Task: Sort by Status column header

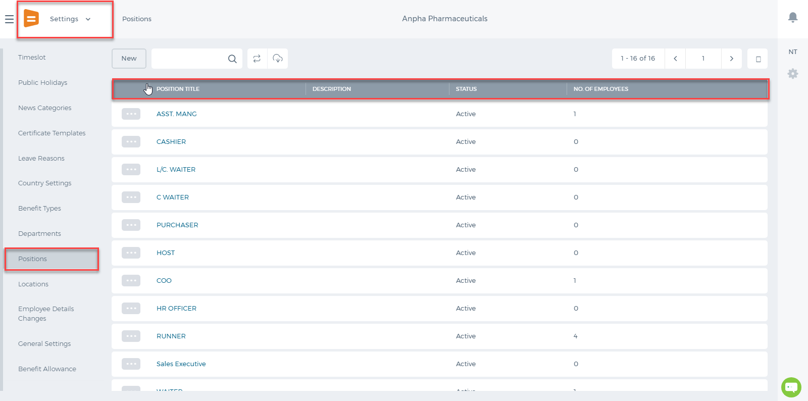Action: point(466,89)
